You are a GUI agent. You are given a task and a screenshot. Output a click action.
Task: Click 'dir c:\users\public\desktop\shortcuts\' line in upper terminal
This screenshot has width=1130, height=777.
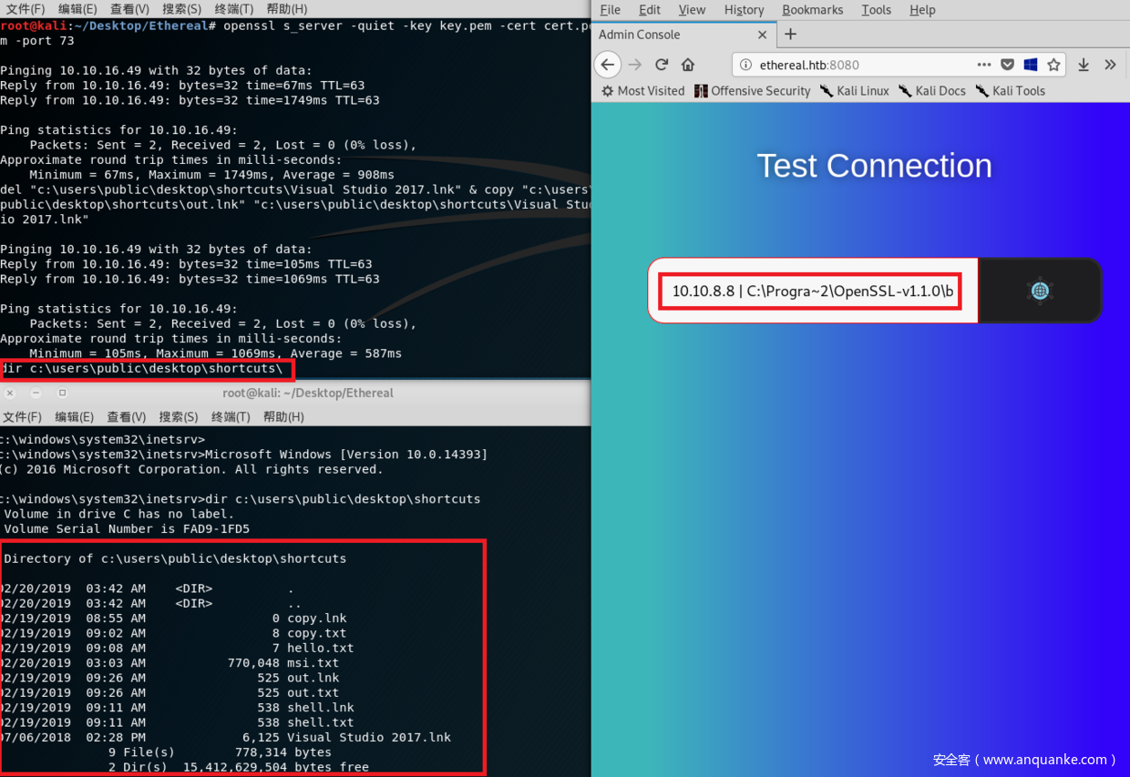point(141,369)
